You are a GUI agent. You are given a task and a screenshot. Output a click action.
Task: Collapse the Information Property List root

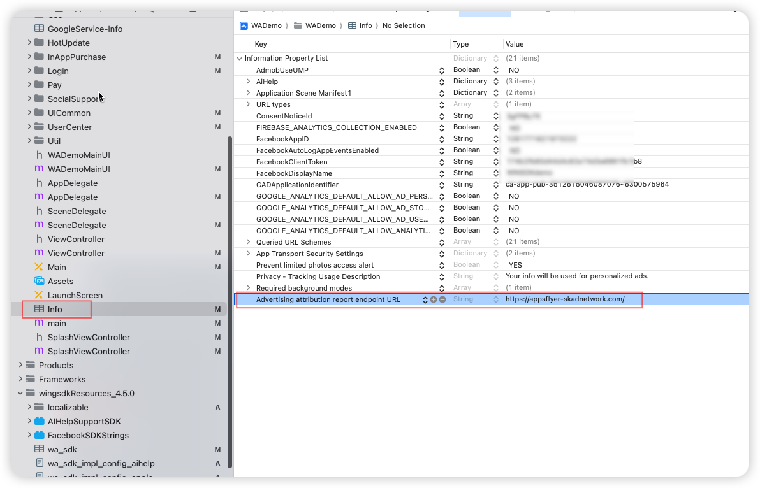[240, 58]
